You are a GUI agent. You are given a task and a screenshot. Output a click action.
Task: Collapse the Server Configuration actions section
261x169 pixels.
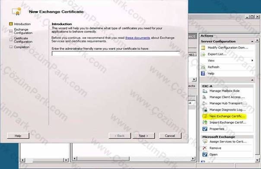(x=252, y=41)
